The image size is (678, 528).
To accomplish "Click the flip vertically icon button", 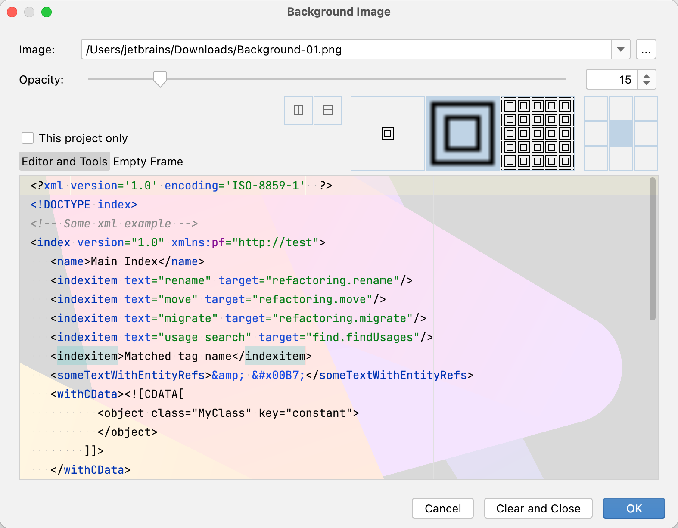I will (x=328, y=110).
